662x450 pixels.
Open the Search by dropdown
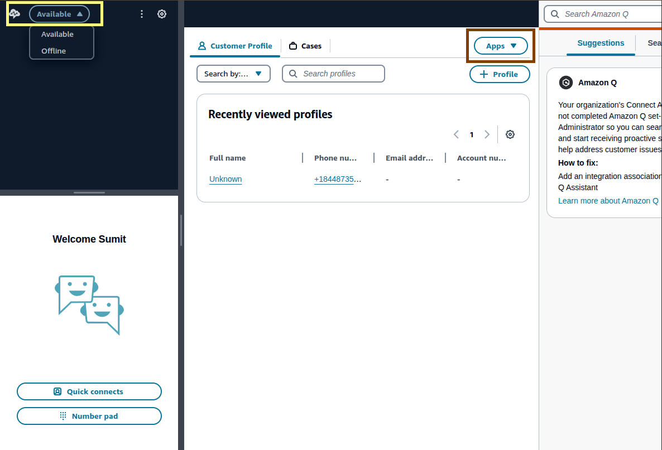click(x=233, y=74)
